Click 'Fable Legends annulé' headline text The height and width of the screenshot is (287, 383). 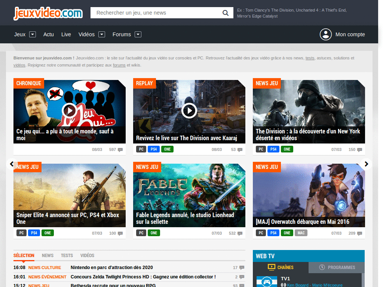pos(185,218)
